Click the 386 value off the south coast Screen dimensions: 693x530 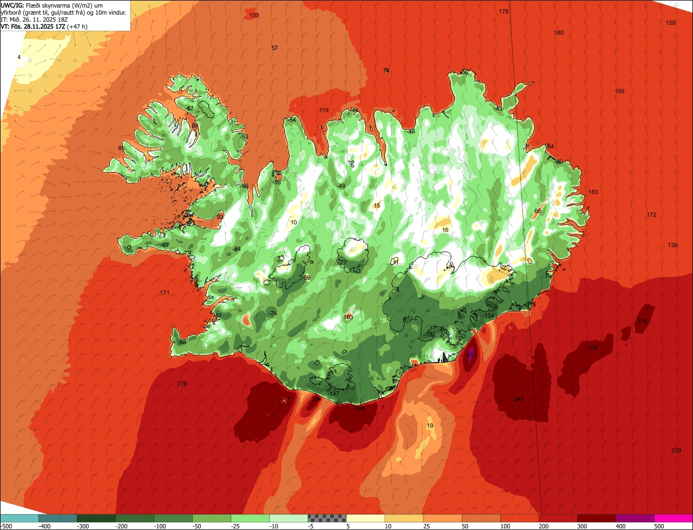359,409
